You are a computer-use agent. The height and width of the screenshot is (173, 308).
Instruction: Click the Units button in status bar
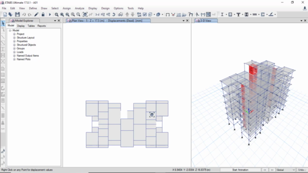[x=301, y=170]
